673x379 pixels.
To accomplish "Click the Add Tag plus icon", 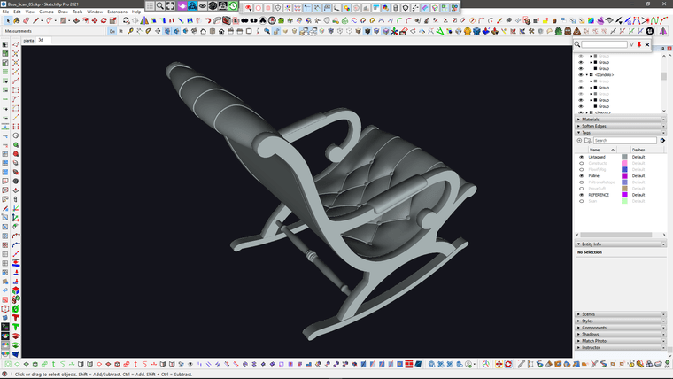I will coord(579,140).
